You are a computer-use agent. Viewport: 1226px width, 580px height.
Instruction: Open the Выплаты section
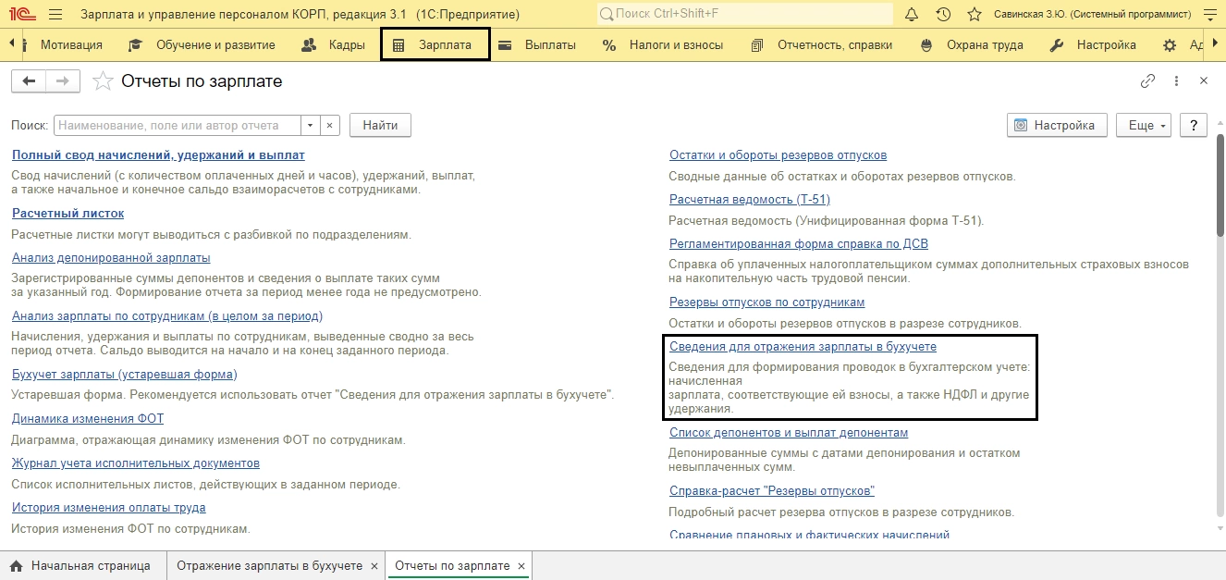point(550,44)
